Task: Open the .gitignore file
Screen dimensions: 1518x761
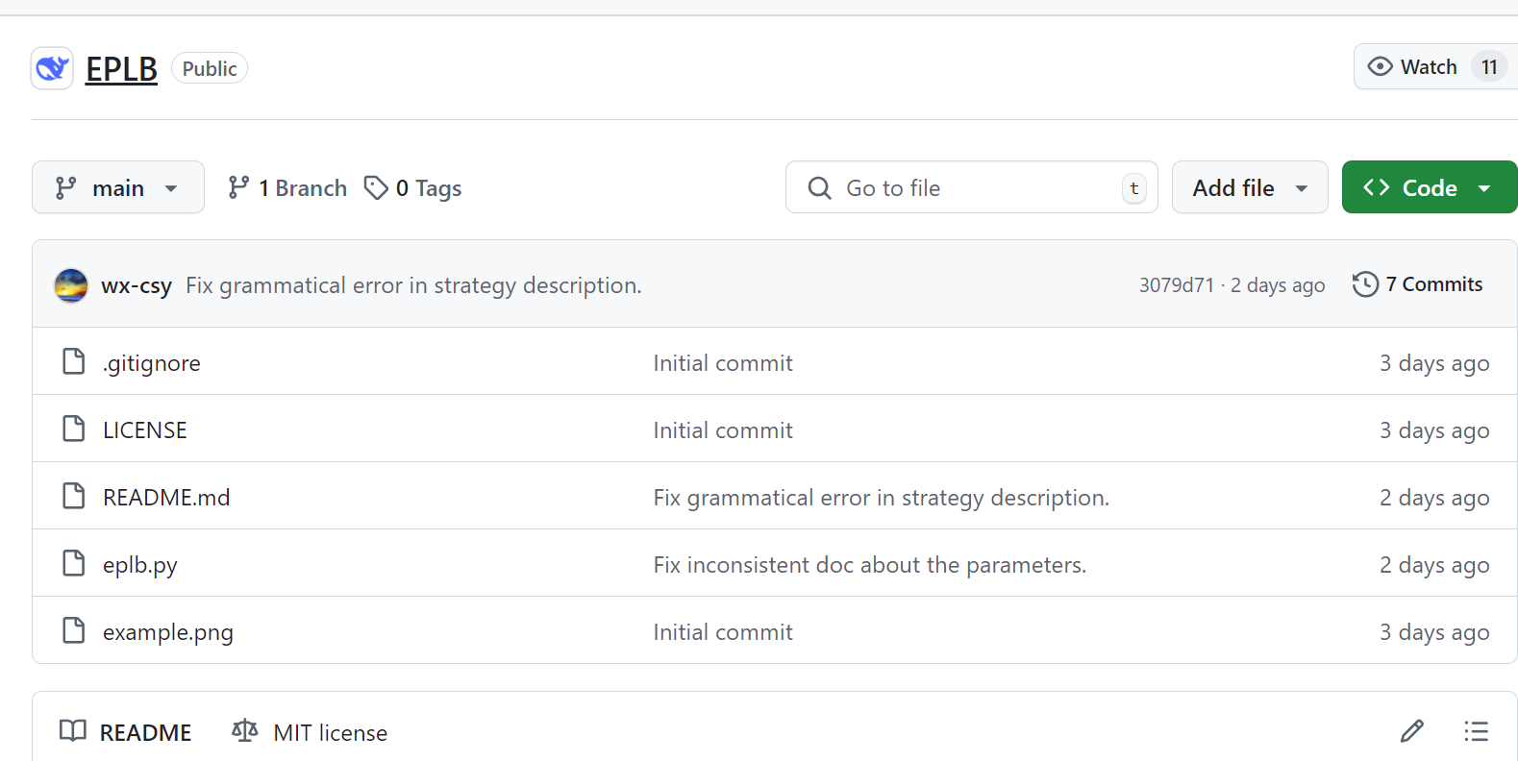Action: pyautogui.click(x=152, y=363)
